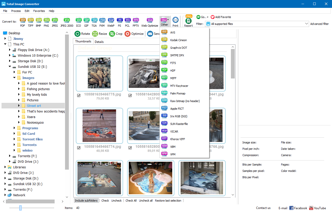Expand the Libraries node
The image size is (332, 212).
click(x=5, y=167)
